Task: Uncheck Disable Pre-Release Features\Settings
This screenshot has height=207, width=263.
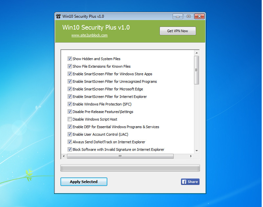Action: click(x=70, y=111)
